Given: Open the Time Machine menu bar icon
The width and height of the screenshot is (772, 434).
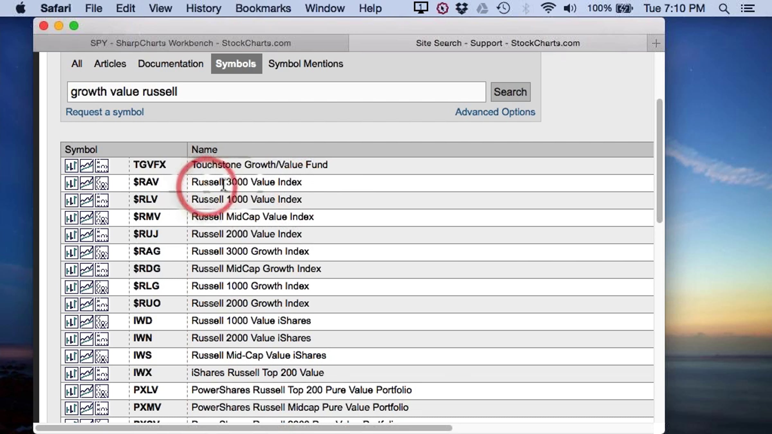Looking at the screenshot, I should click(503, 8).
